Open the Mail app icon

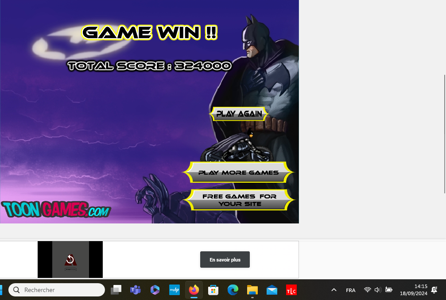271,290
